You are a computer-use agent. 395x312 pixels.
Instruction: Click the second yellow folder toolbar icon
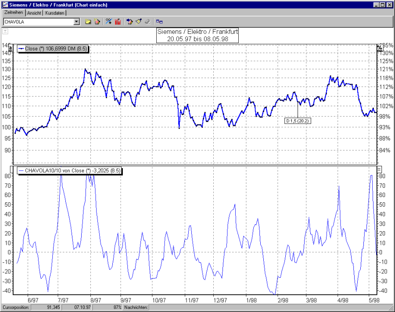point(97,21)
